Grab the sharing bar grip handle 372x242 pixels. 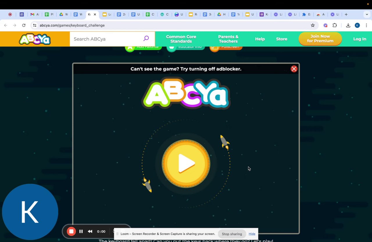pos(117,234)
